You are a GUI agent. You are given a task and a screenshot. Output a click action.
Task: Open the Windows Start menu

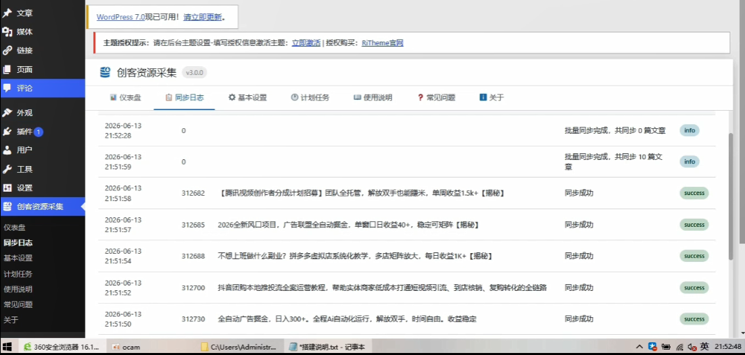click(x=7, y=346)
